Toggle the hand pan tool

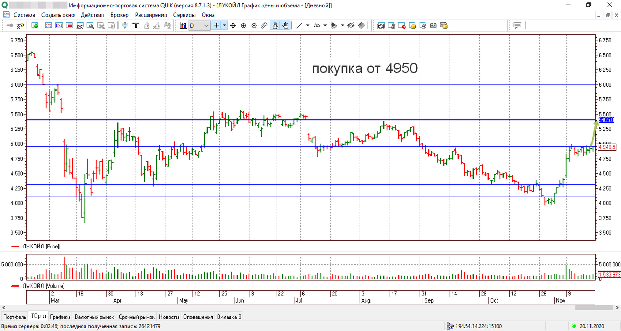pos(285,25)
